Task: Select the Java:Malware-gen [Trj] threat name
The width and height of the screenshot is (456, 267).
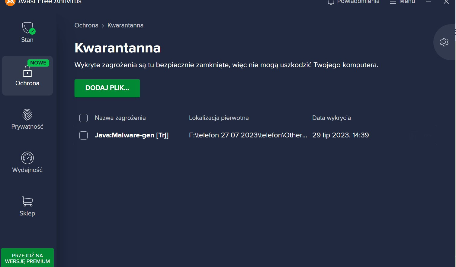Action: pyautogui.click(x=132, y=135)
